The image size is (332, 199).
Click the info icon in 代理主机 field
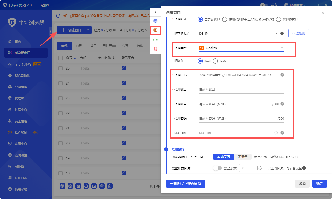click(x=282, y=75)
